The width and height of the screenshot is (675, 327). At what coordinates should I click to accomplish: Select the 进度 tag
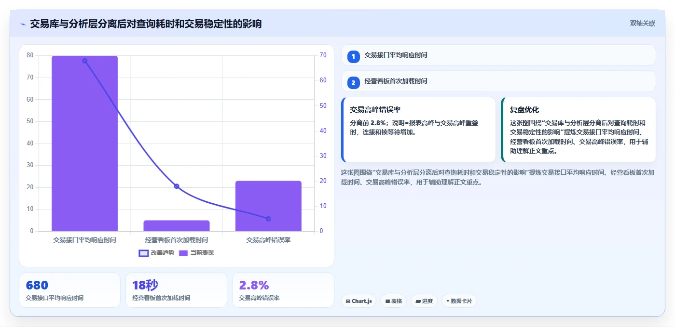pyautogui.click(x=424, y=301)
